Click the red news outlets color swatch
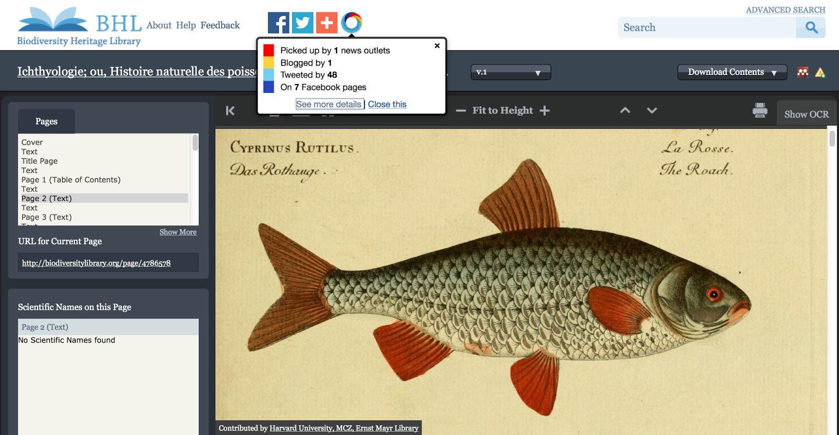This screenshot has height=435, width=839. [x=268, y=50]
